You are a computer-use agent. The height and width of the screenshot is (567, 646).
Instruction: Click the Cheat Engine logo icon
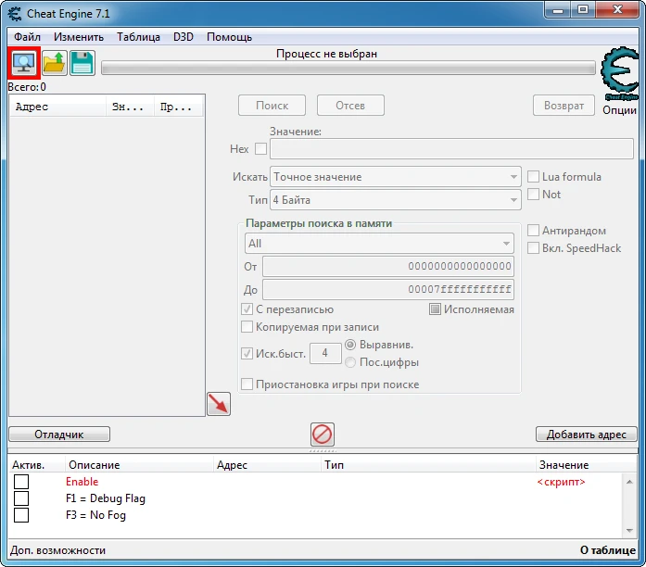coord(620,74)
